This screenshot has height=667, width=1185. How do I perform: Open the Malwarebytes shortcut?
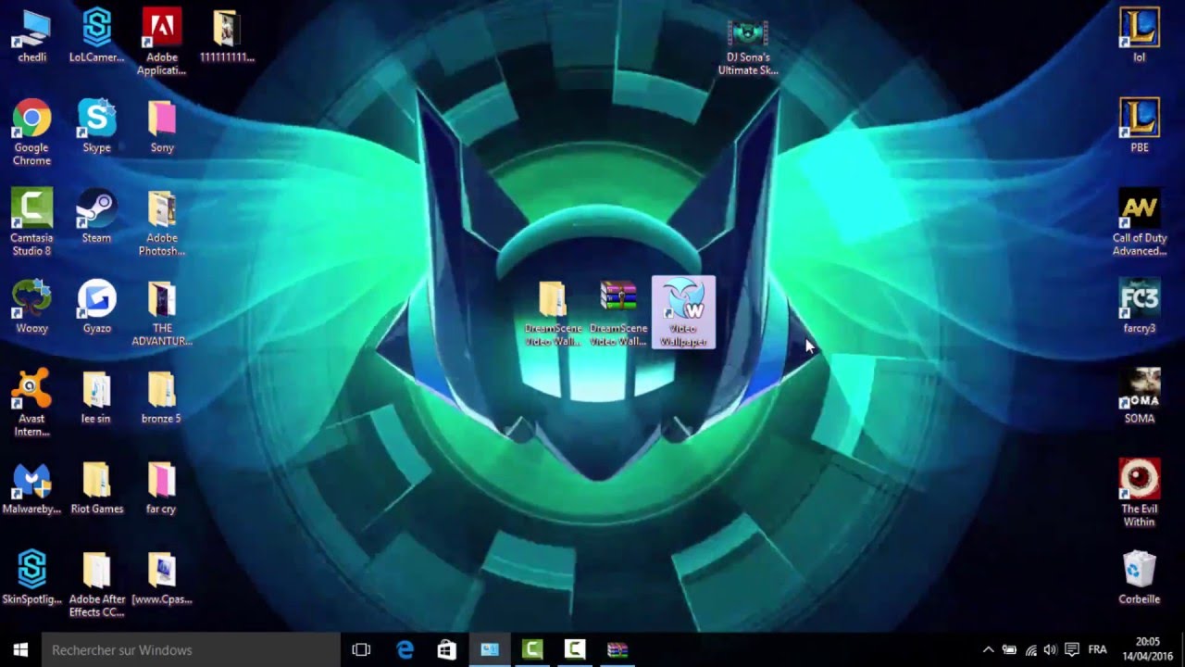tap(31, 487)
